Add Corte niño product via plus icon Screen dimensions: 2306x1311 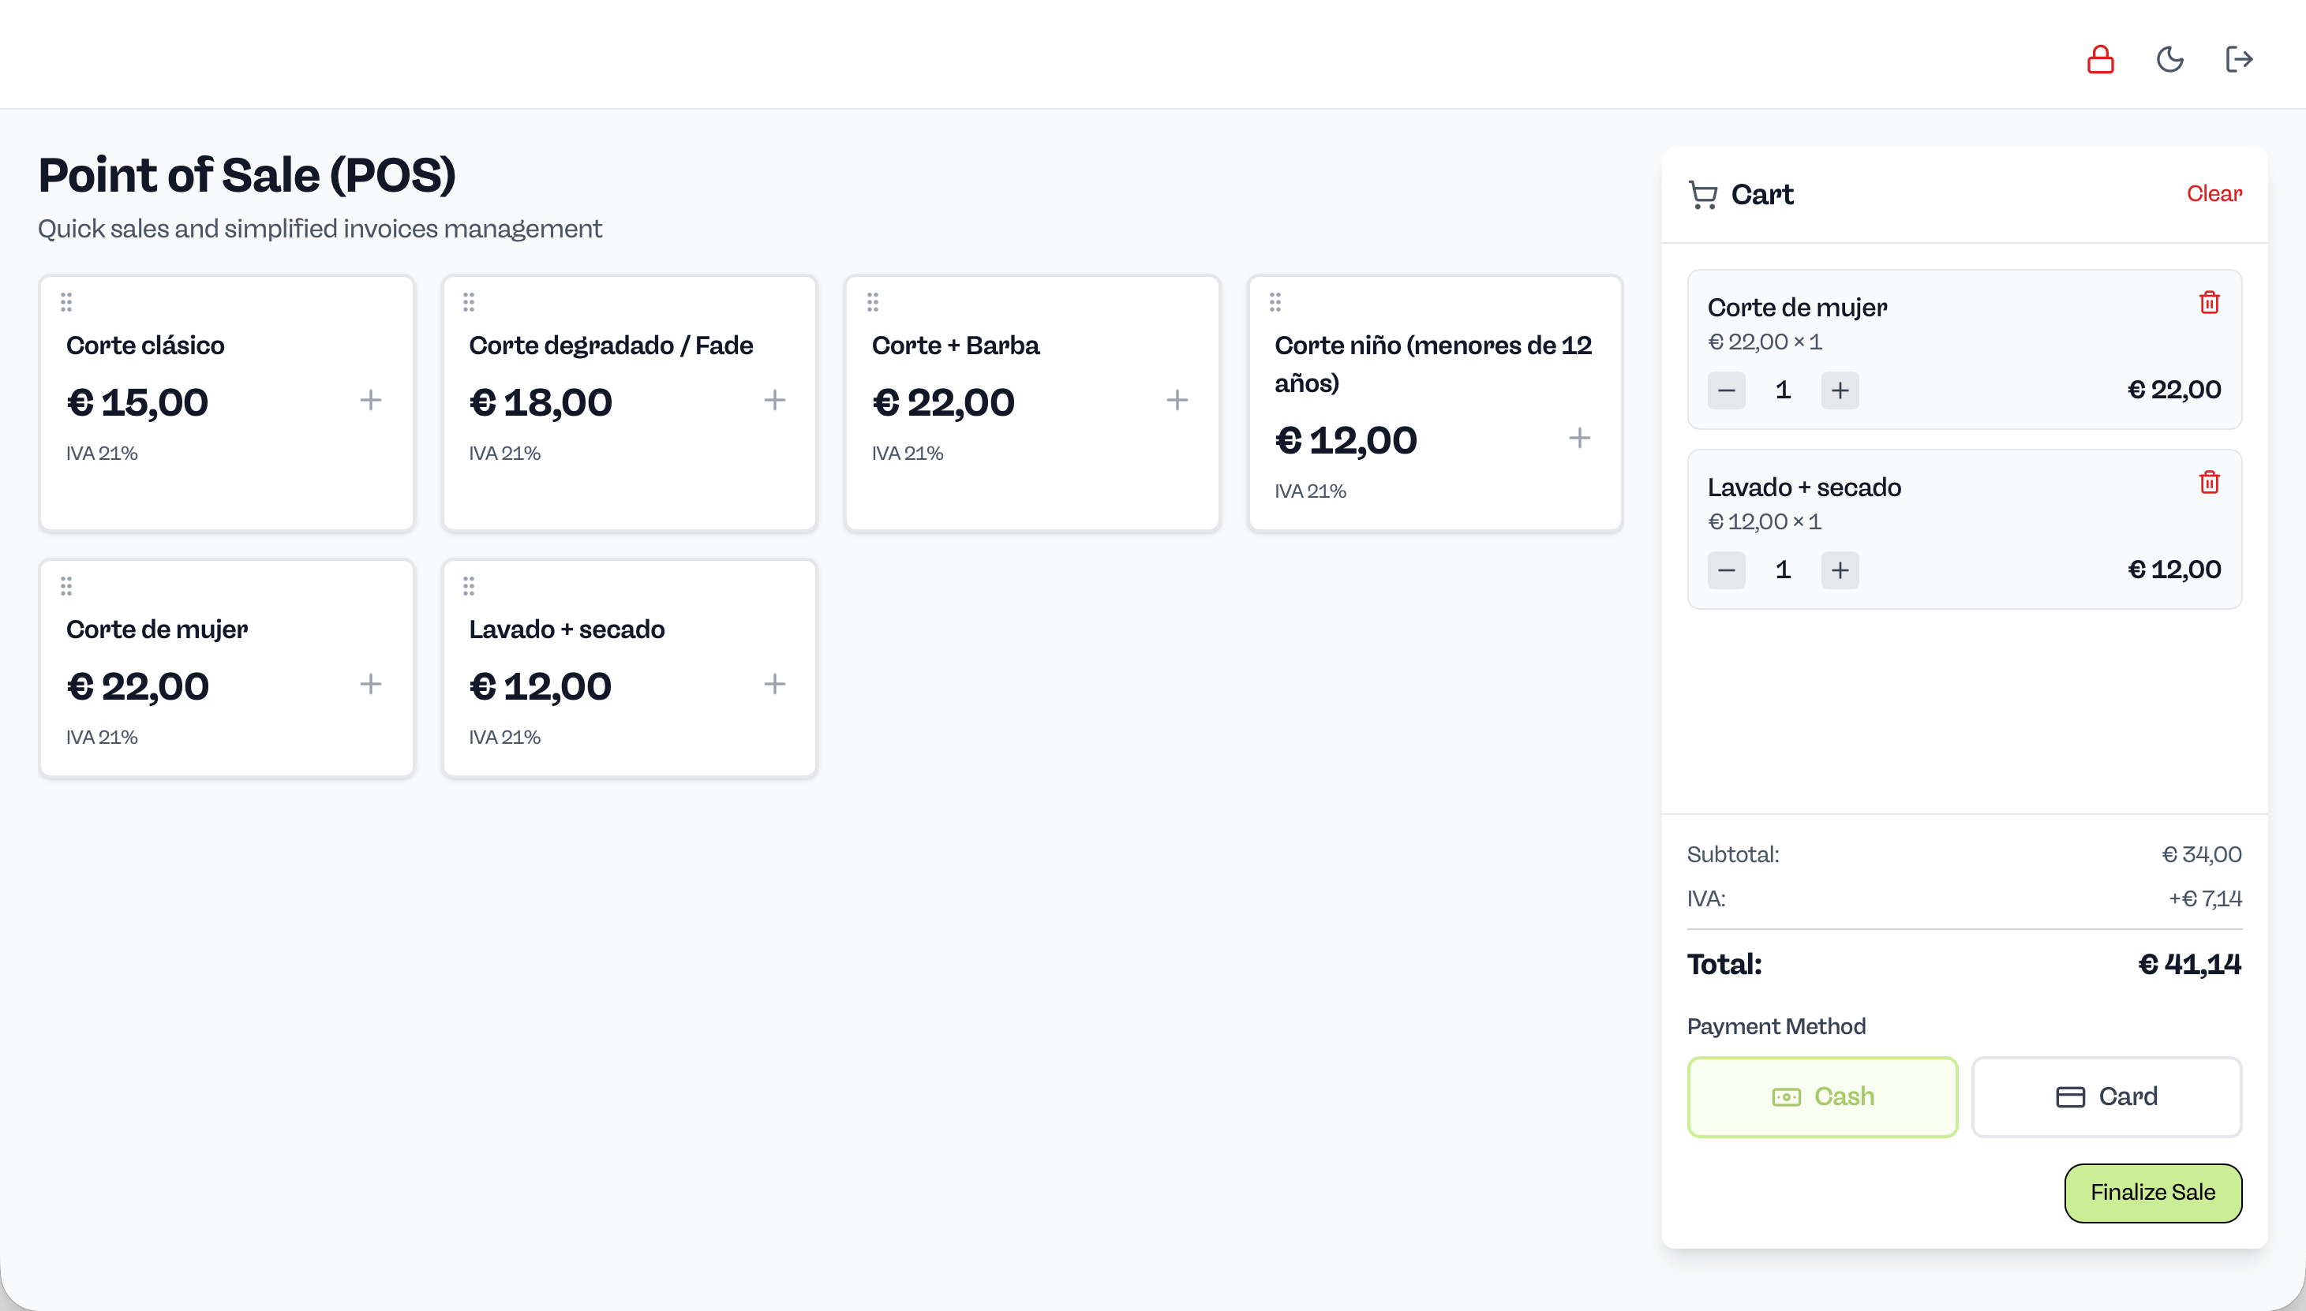pyautogui.click(x=1579, y=438)
